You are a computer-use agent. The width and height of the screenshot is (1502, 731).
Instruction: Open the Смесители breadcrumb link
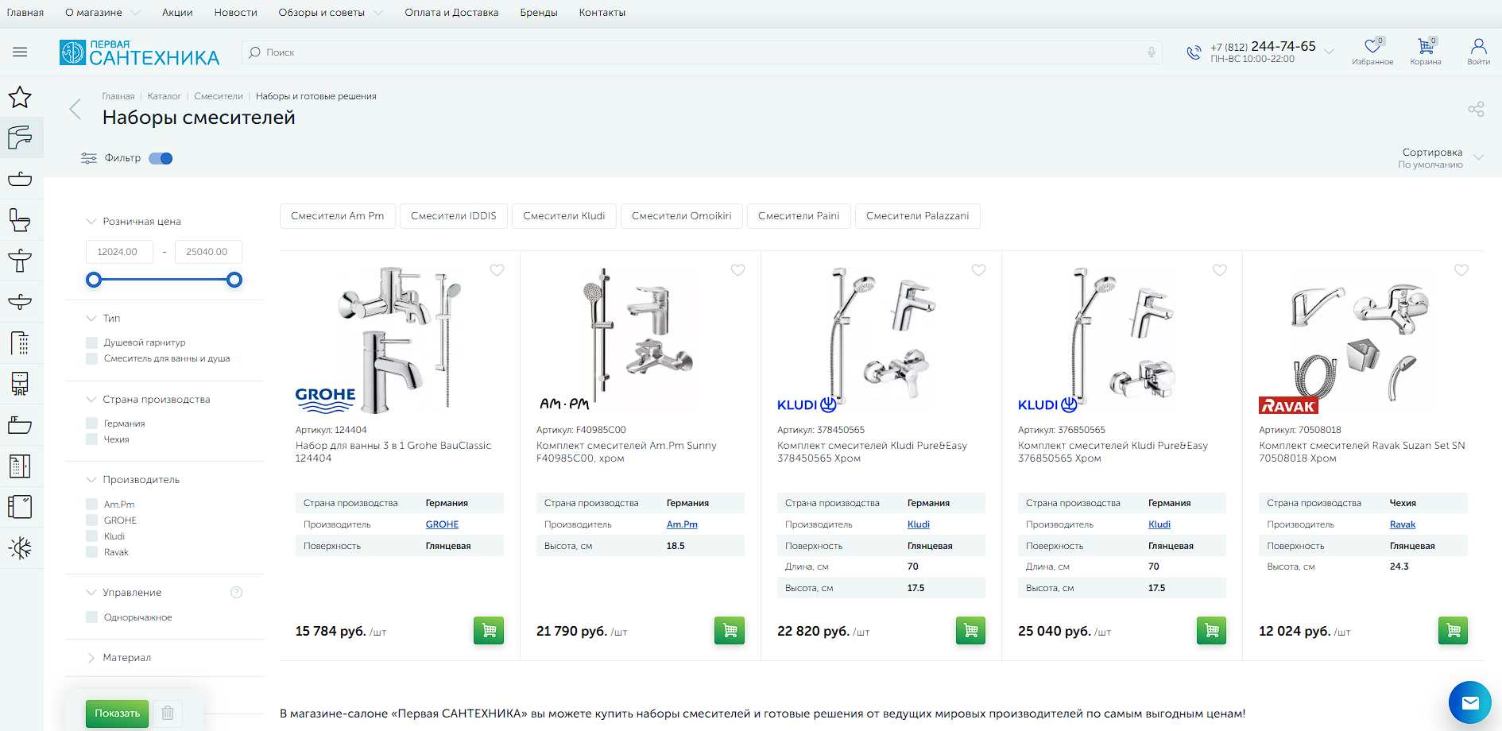[219, 96]
